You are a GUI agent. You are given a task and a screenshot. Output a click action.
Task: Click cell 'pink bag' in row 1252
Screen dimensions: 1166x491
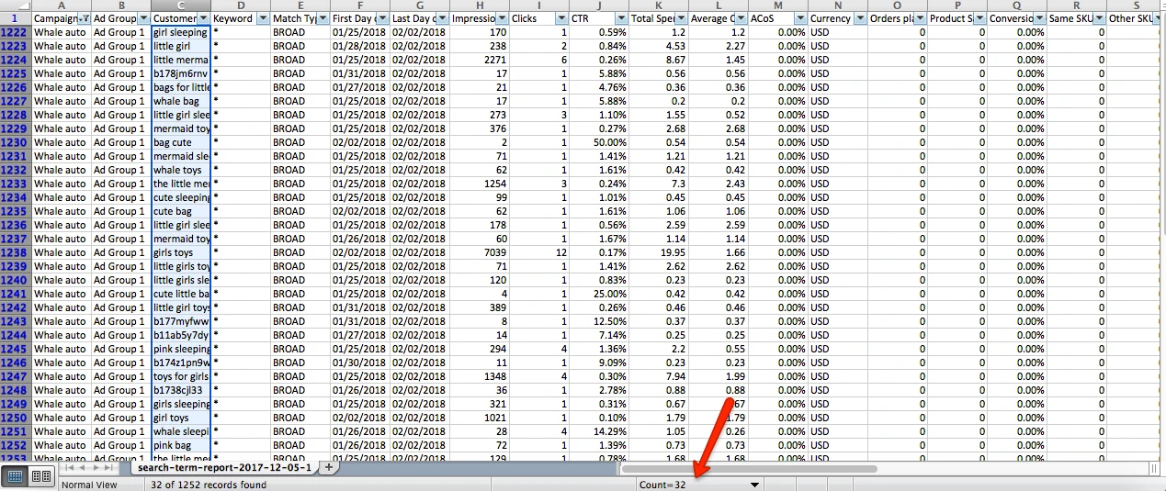[180, 445]
